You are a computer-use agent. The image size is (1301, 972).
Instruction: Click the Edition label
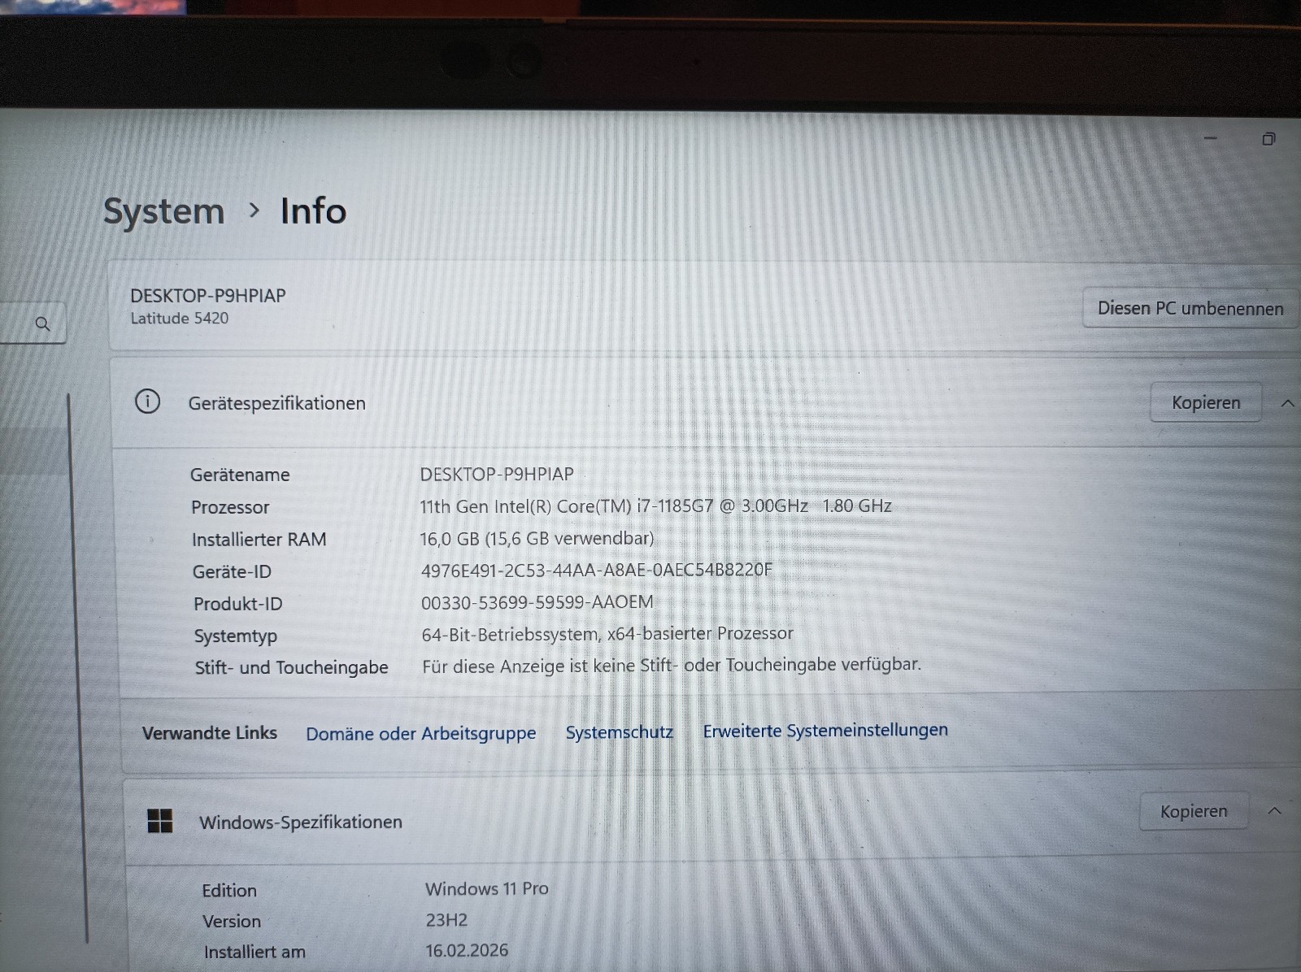coord(229,891)
